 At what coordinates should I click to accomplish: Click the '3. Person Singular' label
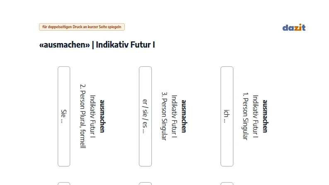click(164, 116)
